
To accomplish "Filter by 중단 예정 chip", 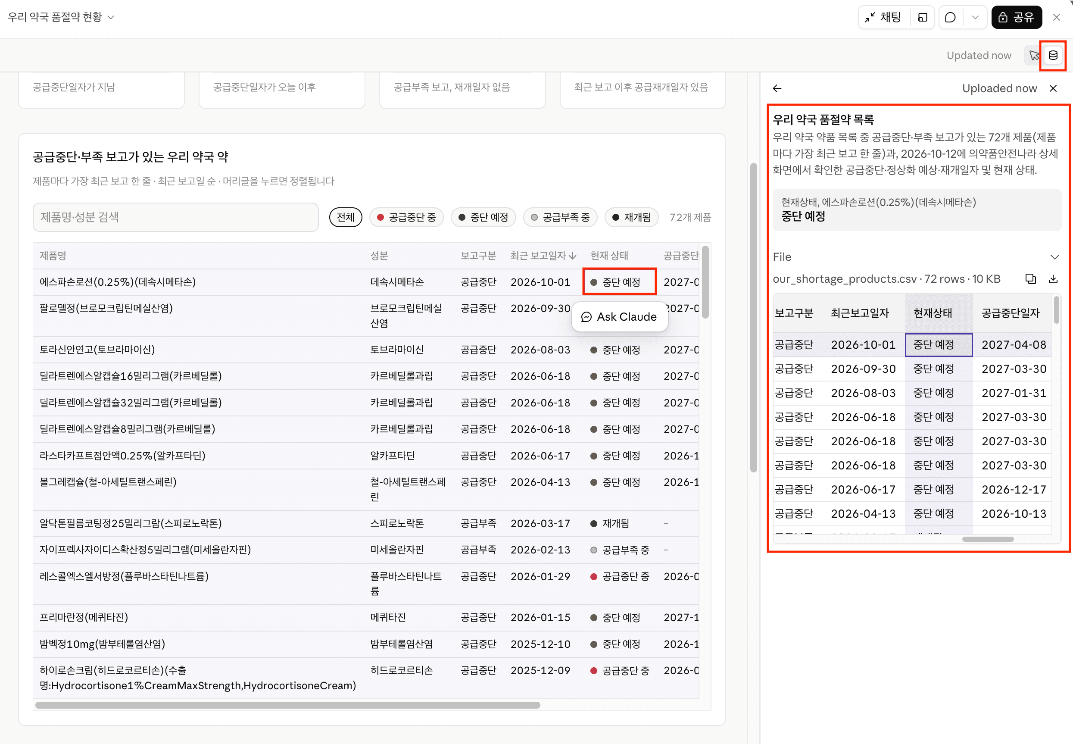I will pyautogui.click(x=483, y=217).
